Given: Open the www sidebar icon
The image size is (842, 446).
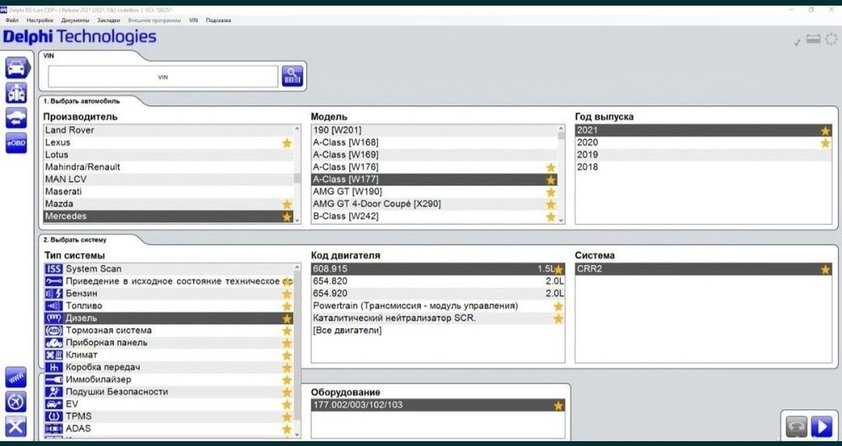Looking at the screenshot, I should point(16,377).
